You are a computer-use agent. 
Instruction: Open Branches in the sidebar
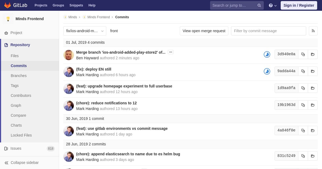coord(19,76)
